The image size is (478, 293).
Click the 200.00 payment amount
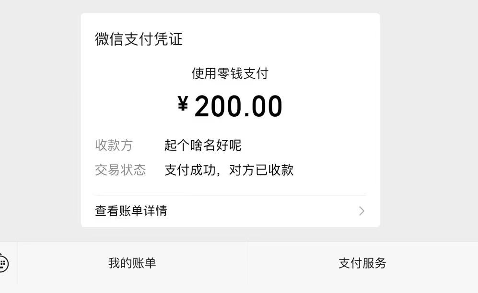pyautogui.click(x=238, y=106)
